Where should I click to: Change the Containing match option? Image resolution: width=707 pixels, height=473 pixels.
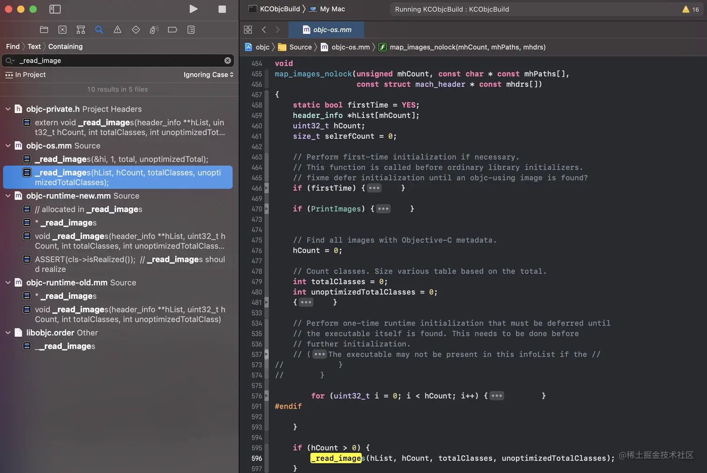(65, 46)
